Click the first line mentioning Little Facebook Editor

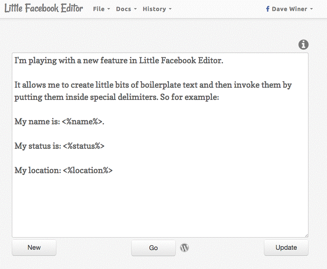119,61
